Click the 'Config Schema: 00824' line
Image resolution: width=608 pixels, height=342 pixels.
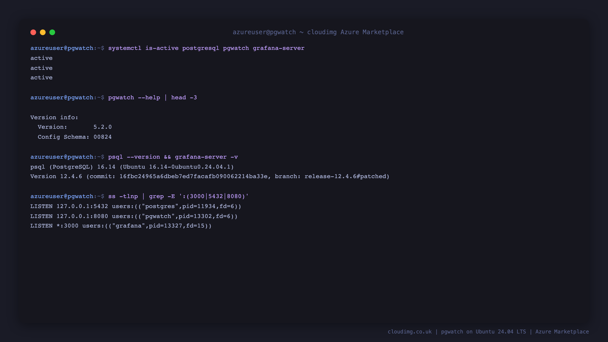(75, 137)
